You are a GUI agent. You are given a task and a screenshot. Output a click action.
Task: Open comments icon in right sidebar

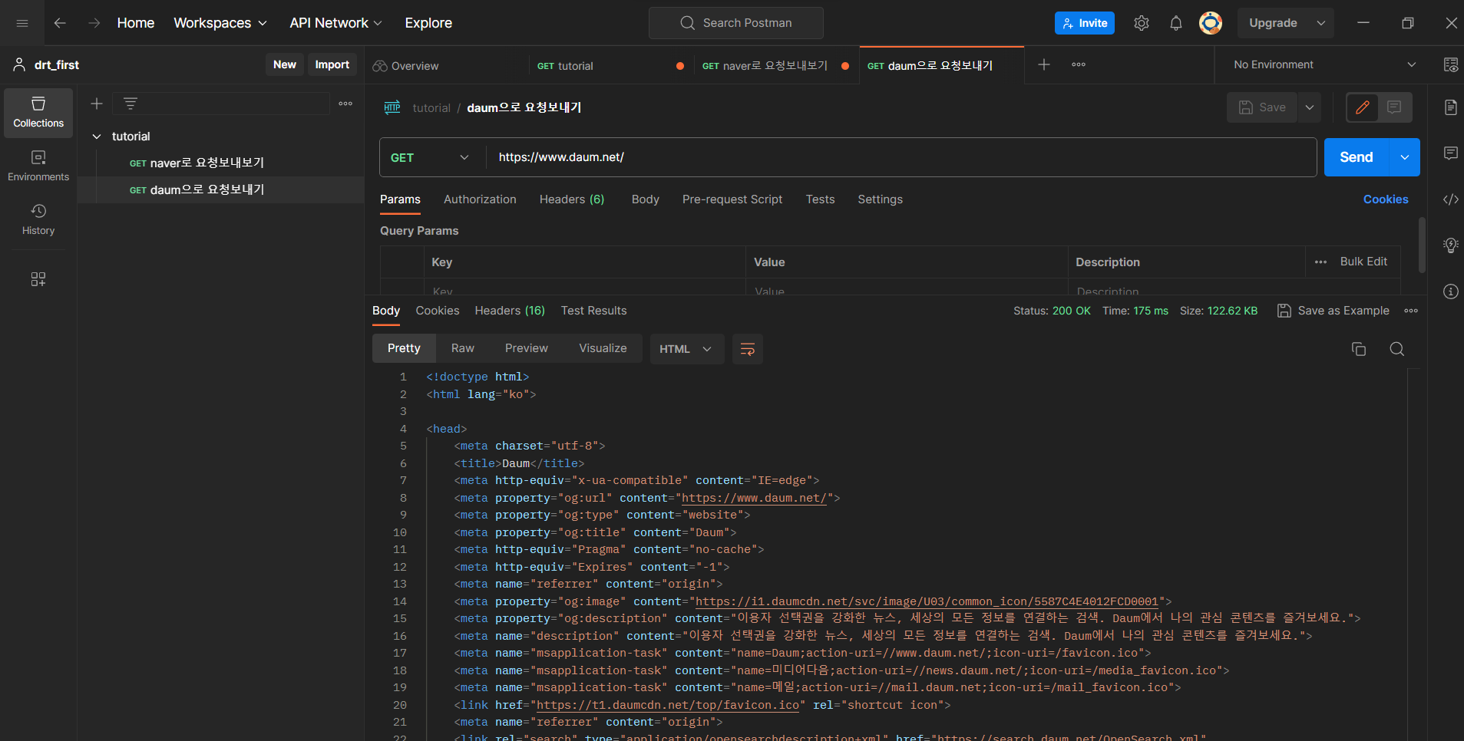[x=1450, y=153]
